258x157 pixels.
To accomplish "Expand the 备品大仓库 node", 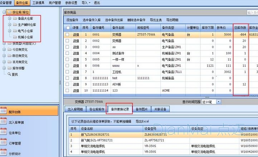I will coord(10,18).
